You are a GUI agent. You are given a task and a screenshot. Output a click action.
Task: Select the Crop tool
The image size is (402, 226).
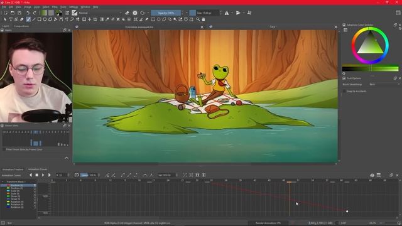coord(95,19)
